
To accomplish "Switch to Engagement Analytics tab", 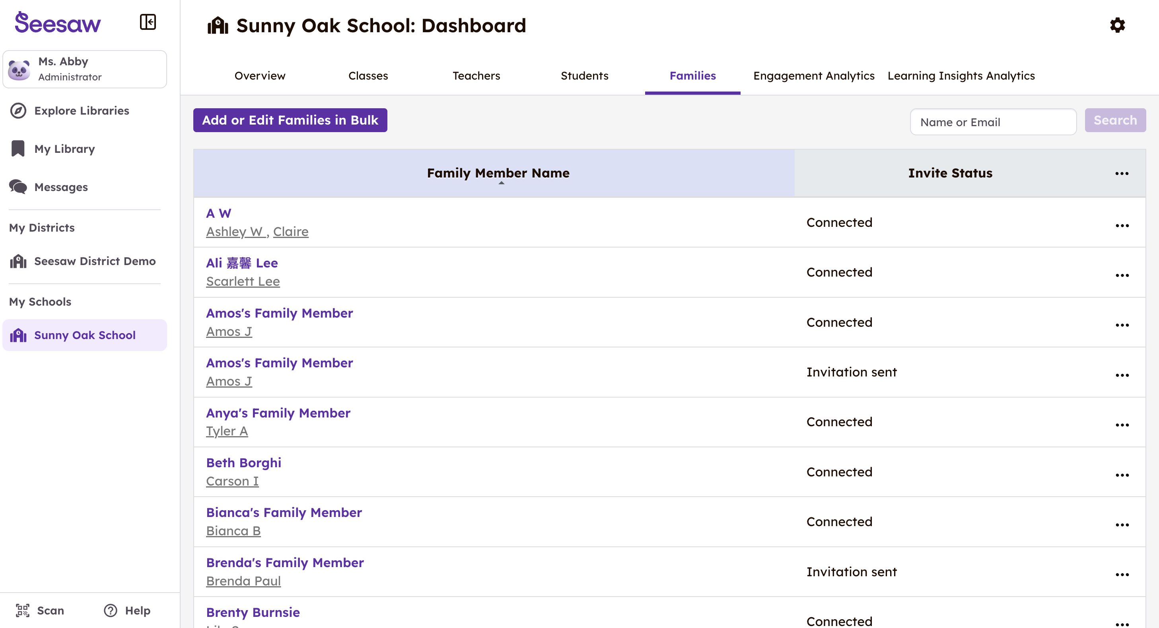I will 813,76.
